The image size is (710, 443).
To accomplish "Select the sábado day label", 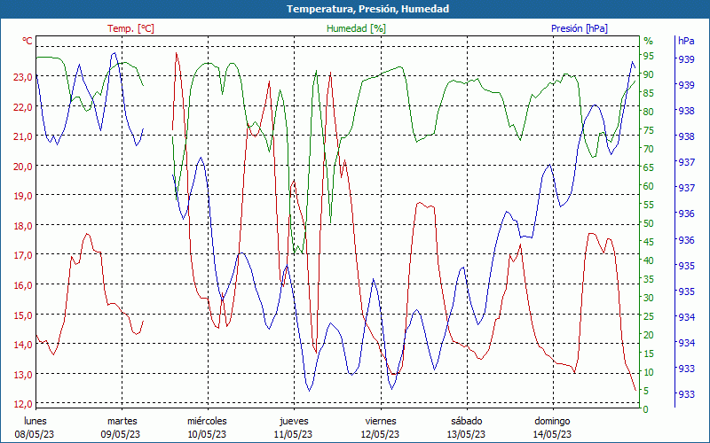I will tap(467, 421).
